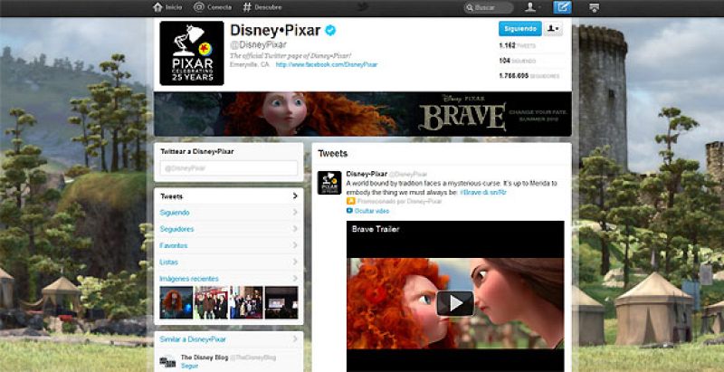The width and height of the screenshot is (724, 372).
Task: Open the user actions dropdown beside Siguiendo
Action: (x=553, y=29)
